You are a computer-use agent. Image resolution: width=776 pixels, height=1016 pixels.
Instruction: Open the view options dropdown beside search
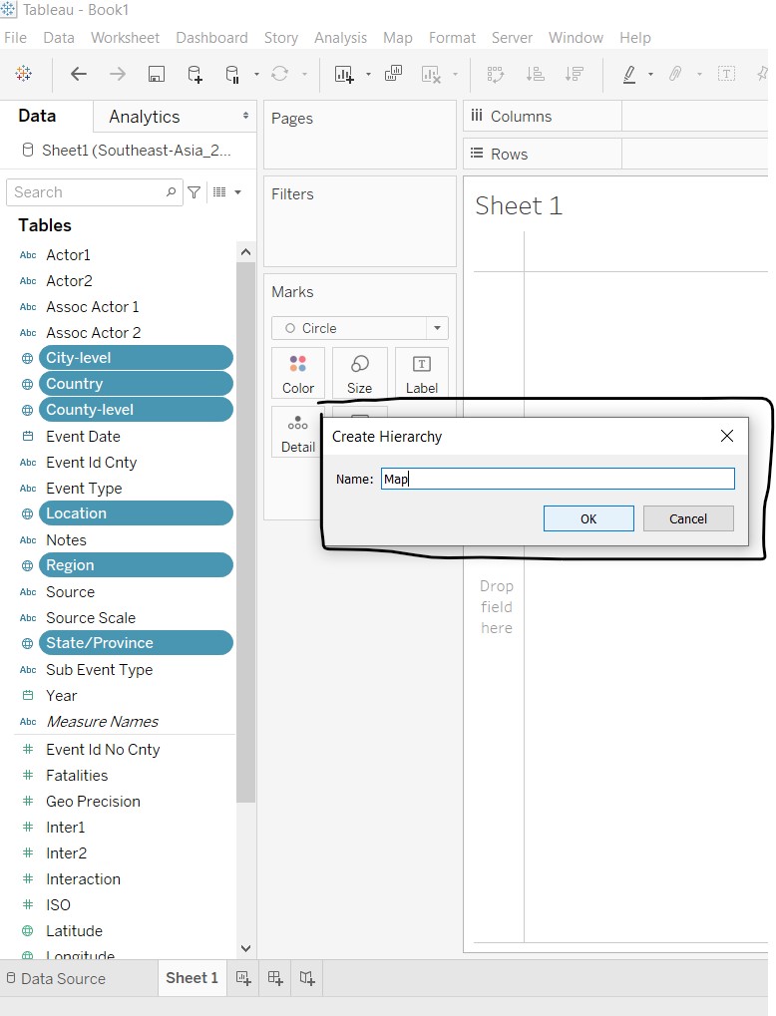coord(227,192)
